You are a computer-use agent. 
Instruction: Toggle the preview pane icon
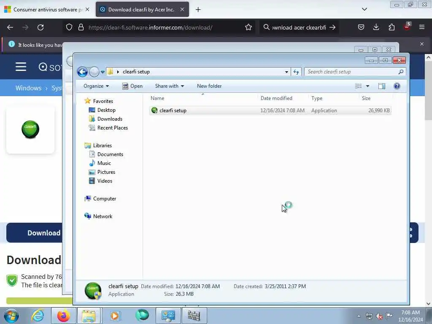click(381, 86)
